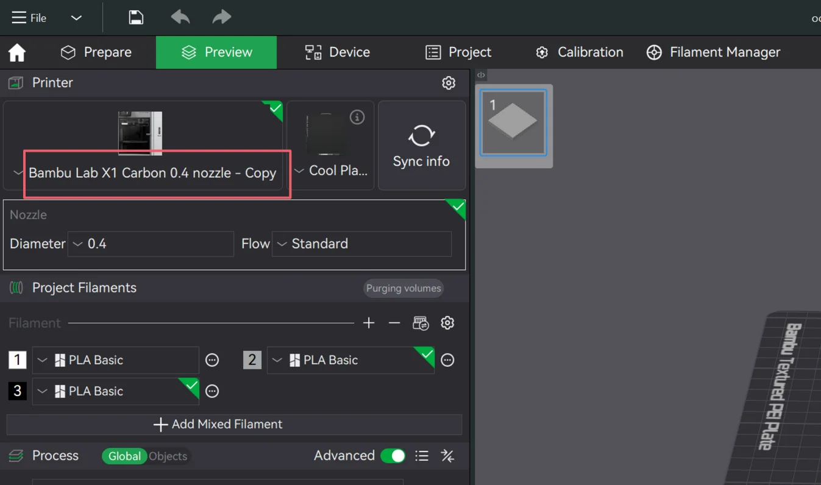Screen dimensions: 821x485
Task: Select the Objects process mode
Action: 168,456
